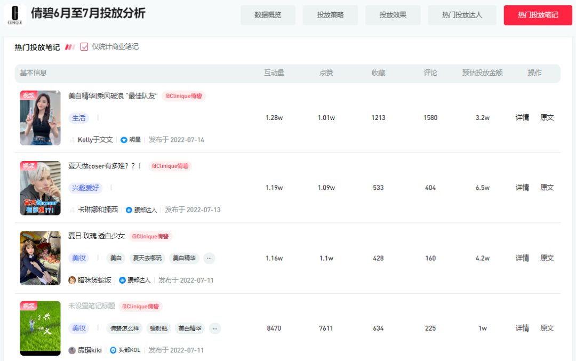Viewport: 576px width, 361px height.
Task: Click @Clinique倩碧 tag on 美白精华乘风破浪 note
Action: (x=183, y=96)
